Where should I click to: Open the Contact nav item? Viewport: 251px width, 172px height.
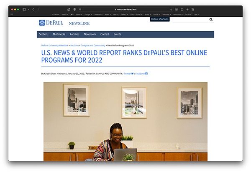click(105, 34)
